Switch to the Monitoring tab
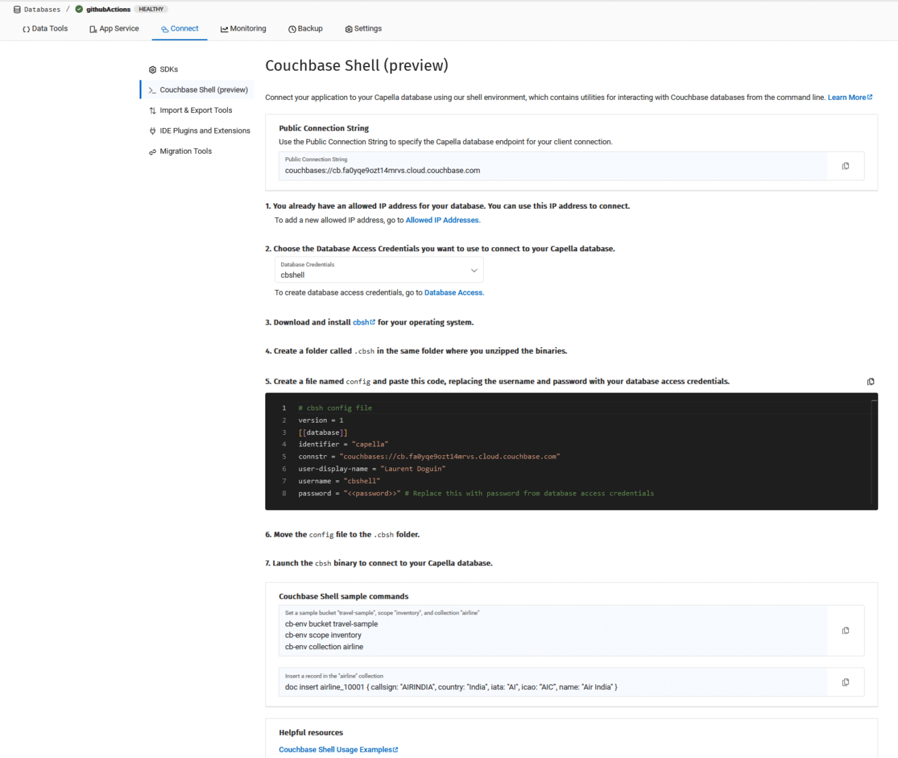This screenshot has height=758, width=898. click(243, 29)
